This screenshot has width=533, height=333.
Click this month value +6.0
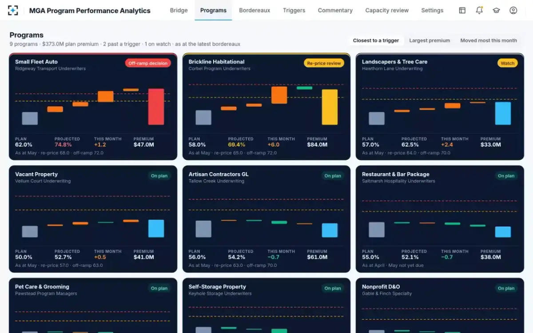pyautogui.click(x=274, y=145)
